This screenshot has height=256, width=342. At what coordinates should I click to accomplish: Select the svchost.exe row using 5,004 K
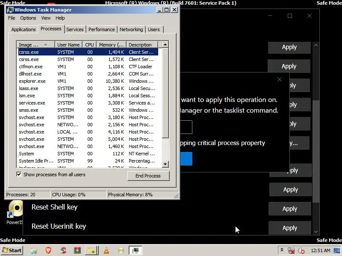point(88,139)
